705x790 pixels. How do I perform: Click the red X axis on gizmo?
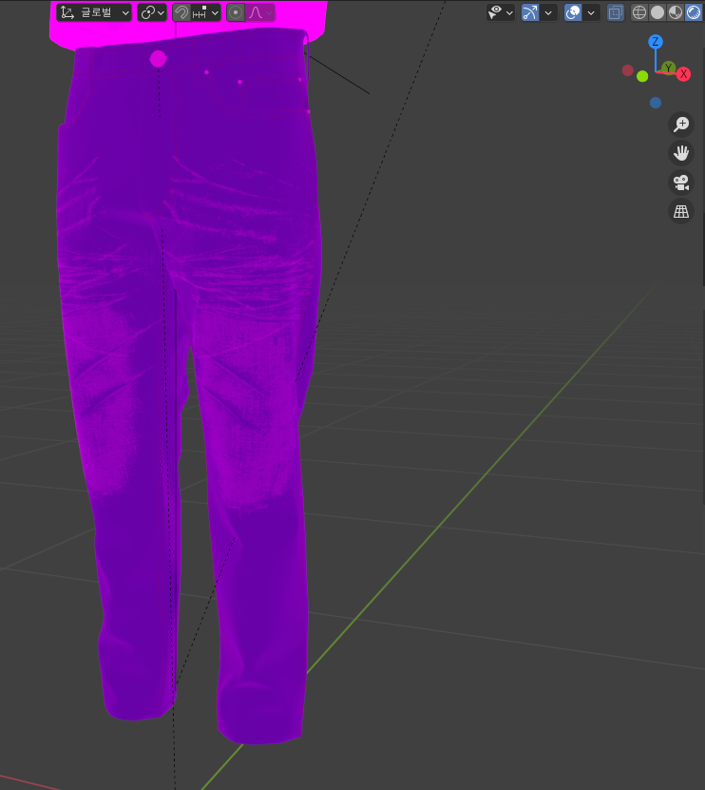[683, 74]
